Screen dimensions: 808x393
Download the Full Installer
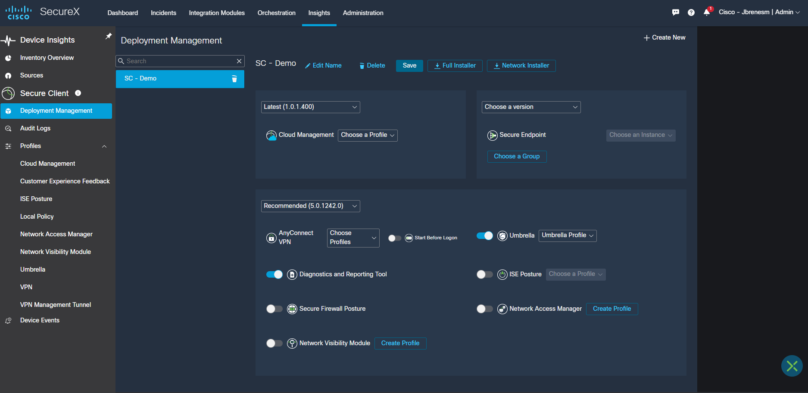pos(455,66)
